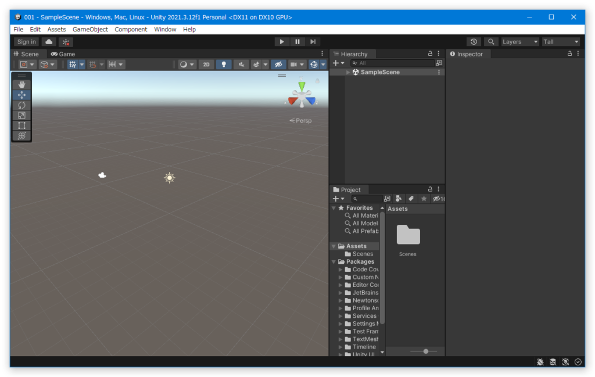Open Undo History from toolbar
Screen dimensions: 595x377
(x=474, y=42)
